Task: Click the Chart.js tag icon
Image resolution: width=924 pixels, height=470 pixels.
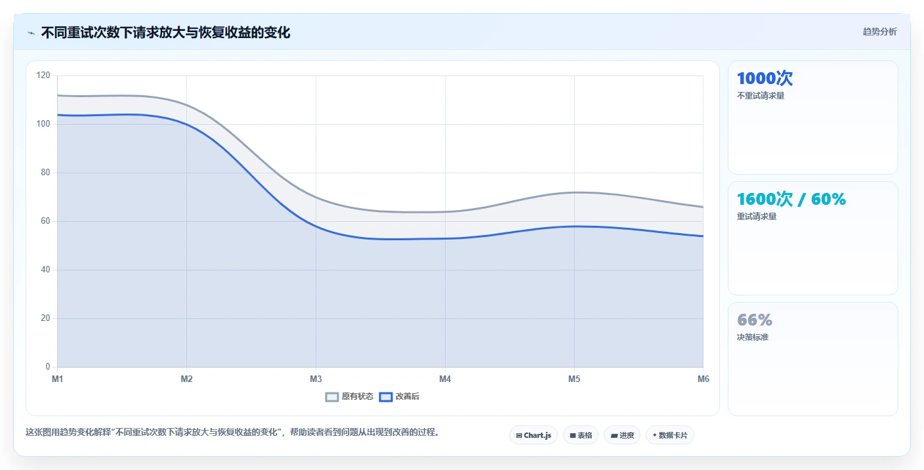Action: click(519, 435)
